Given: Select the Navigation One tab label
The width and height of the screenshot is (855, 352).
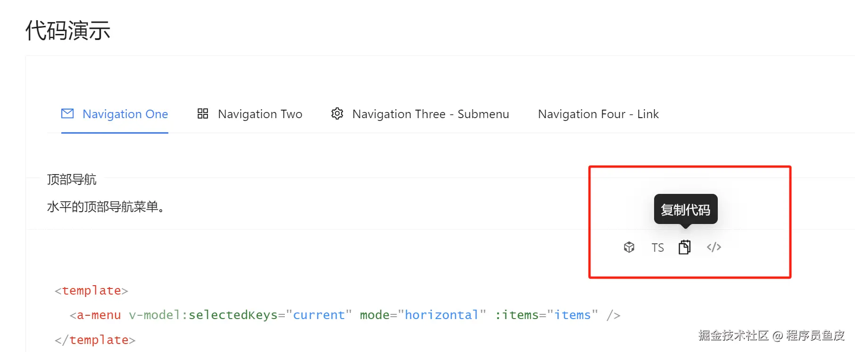Looking at the screenshot, I should tap(125, 114).
